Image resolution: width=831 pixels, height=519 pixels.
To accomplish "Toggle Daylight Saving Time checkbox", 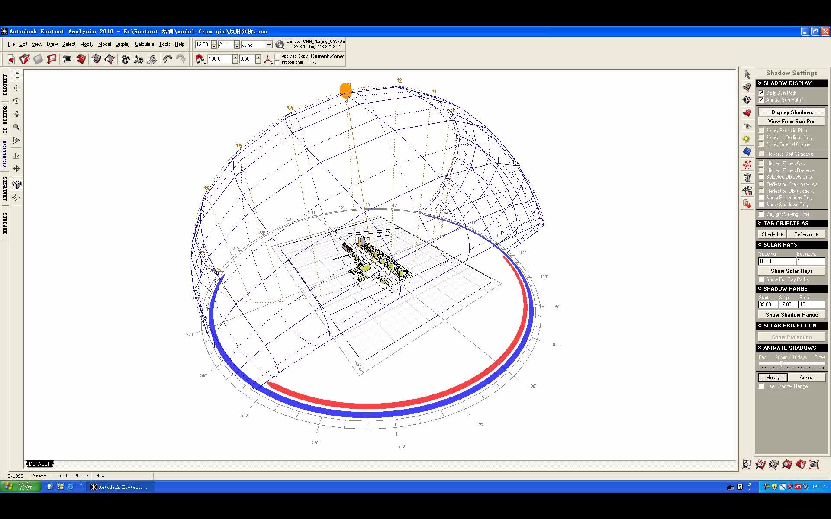I will [761, 214].
